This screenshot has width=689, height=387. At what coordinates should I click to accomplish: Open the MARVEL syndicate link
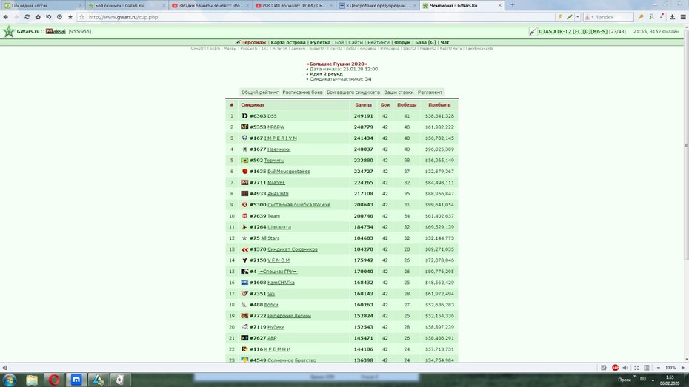point(276,183)
